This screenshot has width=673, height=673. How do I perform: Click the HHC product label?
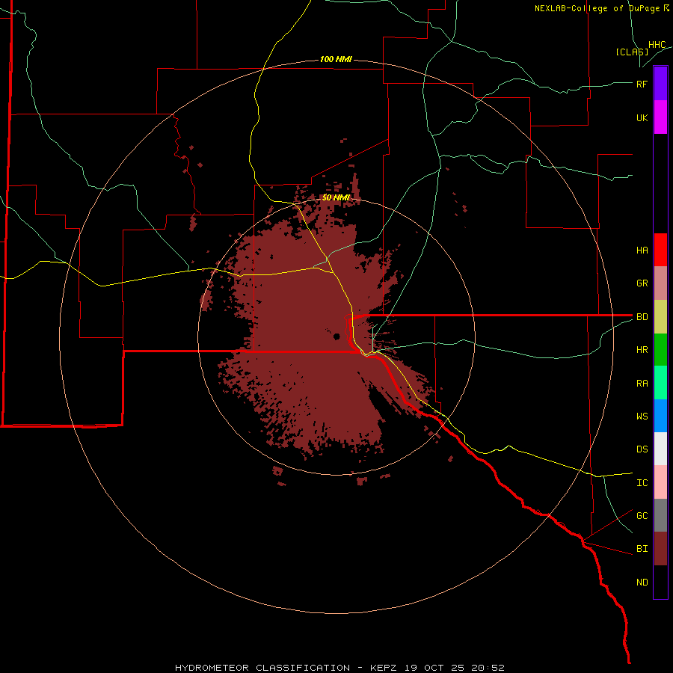click(x=657, y=45)
